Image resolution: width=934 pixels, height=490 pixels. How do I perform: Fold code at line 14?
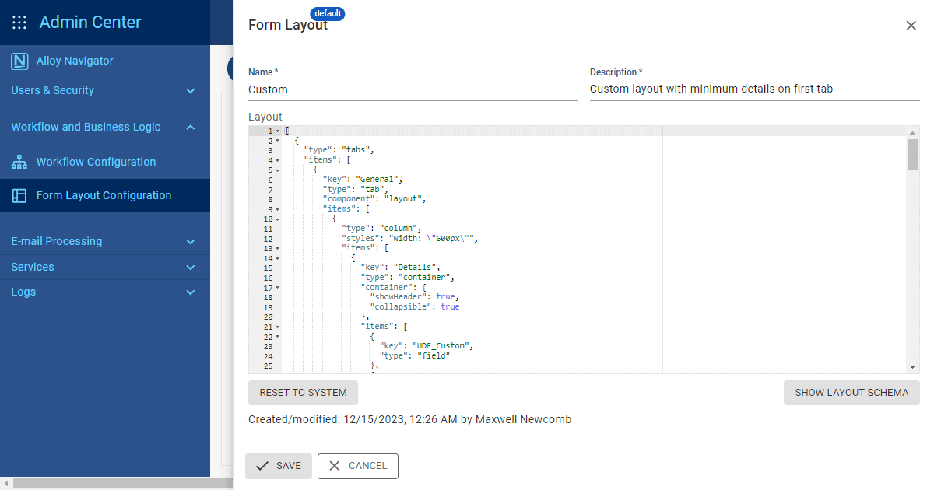tap(278, 258)
